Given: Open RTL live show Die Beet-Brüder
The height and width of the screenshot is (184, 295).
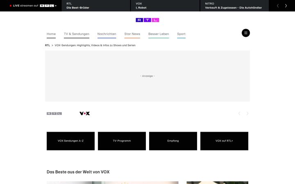Looking at the screenshot, I should click(x=96, y=6).
